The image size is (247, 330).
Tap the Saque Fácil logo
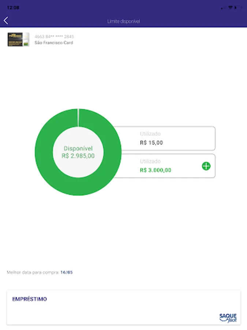pos(228,318)
